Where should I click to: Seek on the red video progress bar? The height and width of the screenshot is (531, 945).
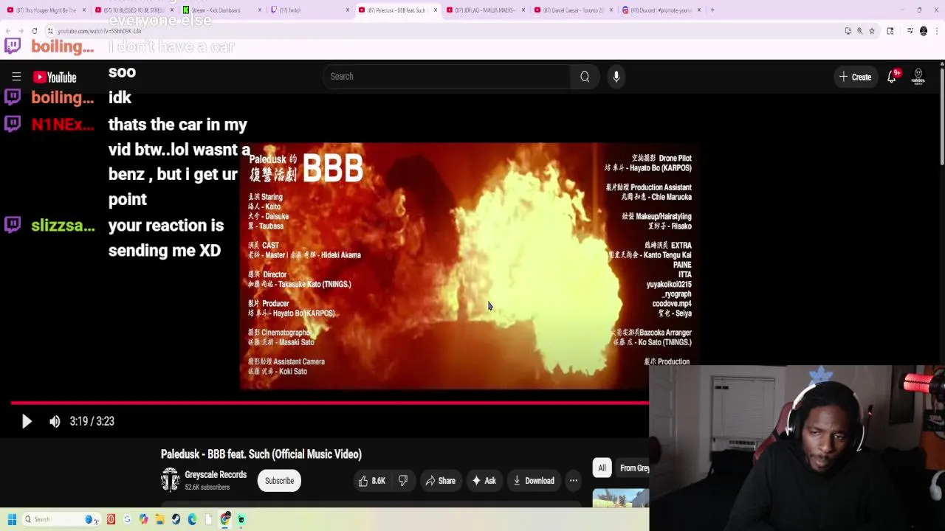[330, 403]
